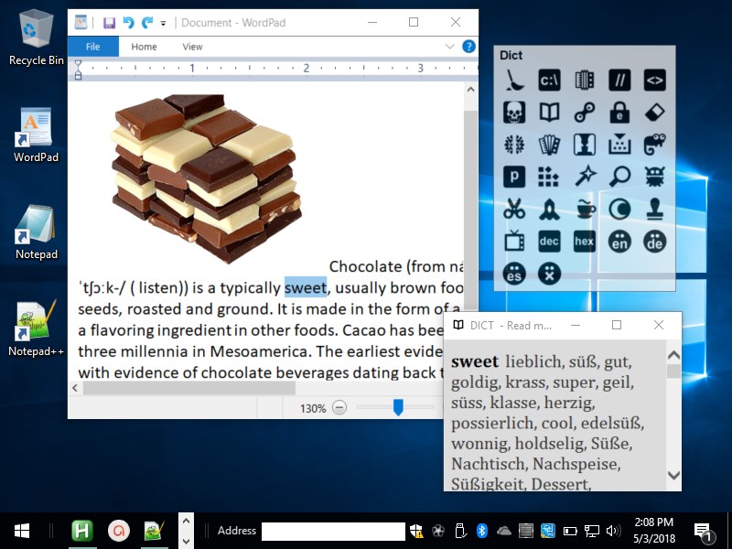Click the x face icon in Dict panel
Screen dimensions: 732x549
coord(549,274)
